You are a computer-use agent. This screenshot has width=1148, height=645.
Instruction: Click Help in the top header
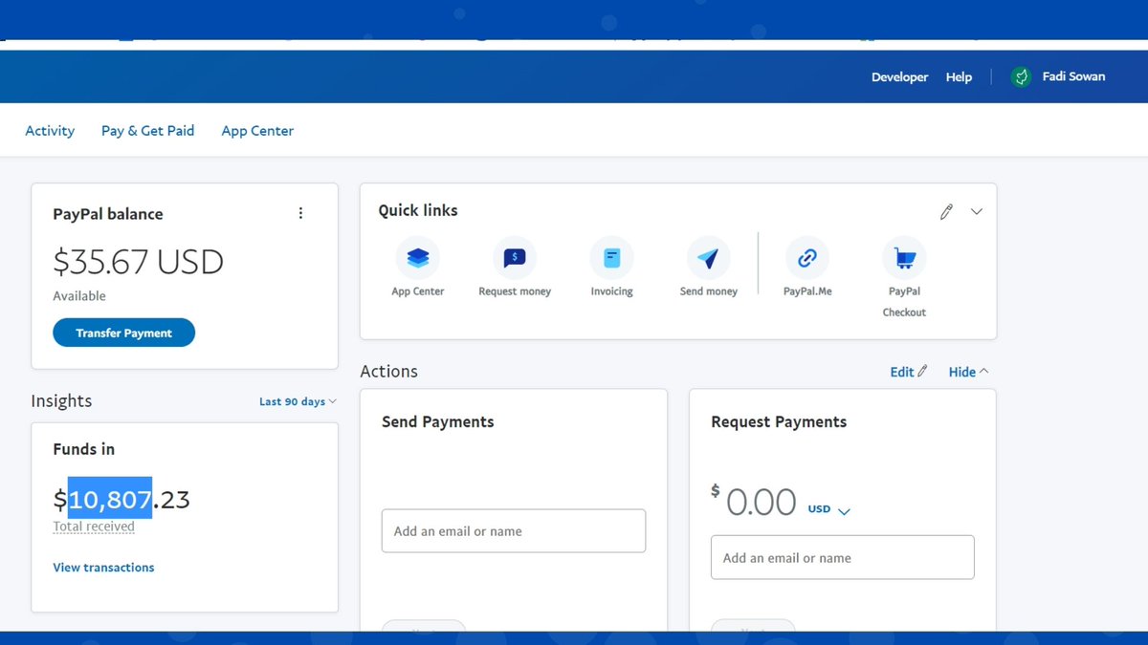pos(959,77)
